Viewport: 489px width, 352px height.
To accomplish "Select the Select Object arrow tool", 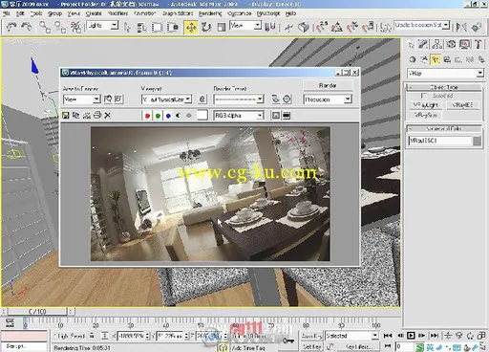I will (127, 27).
